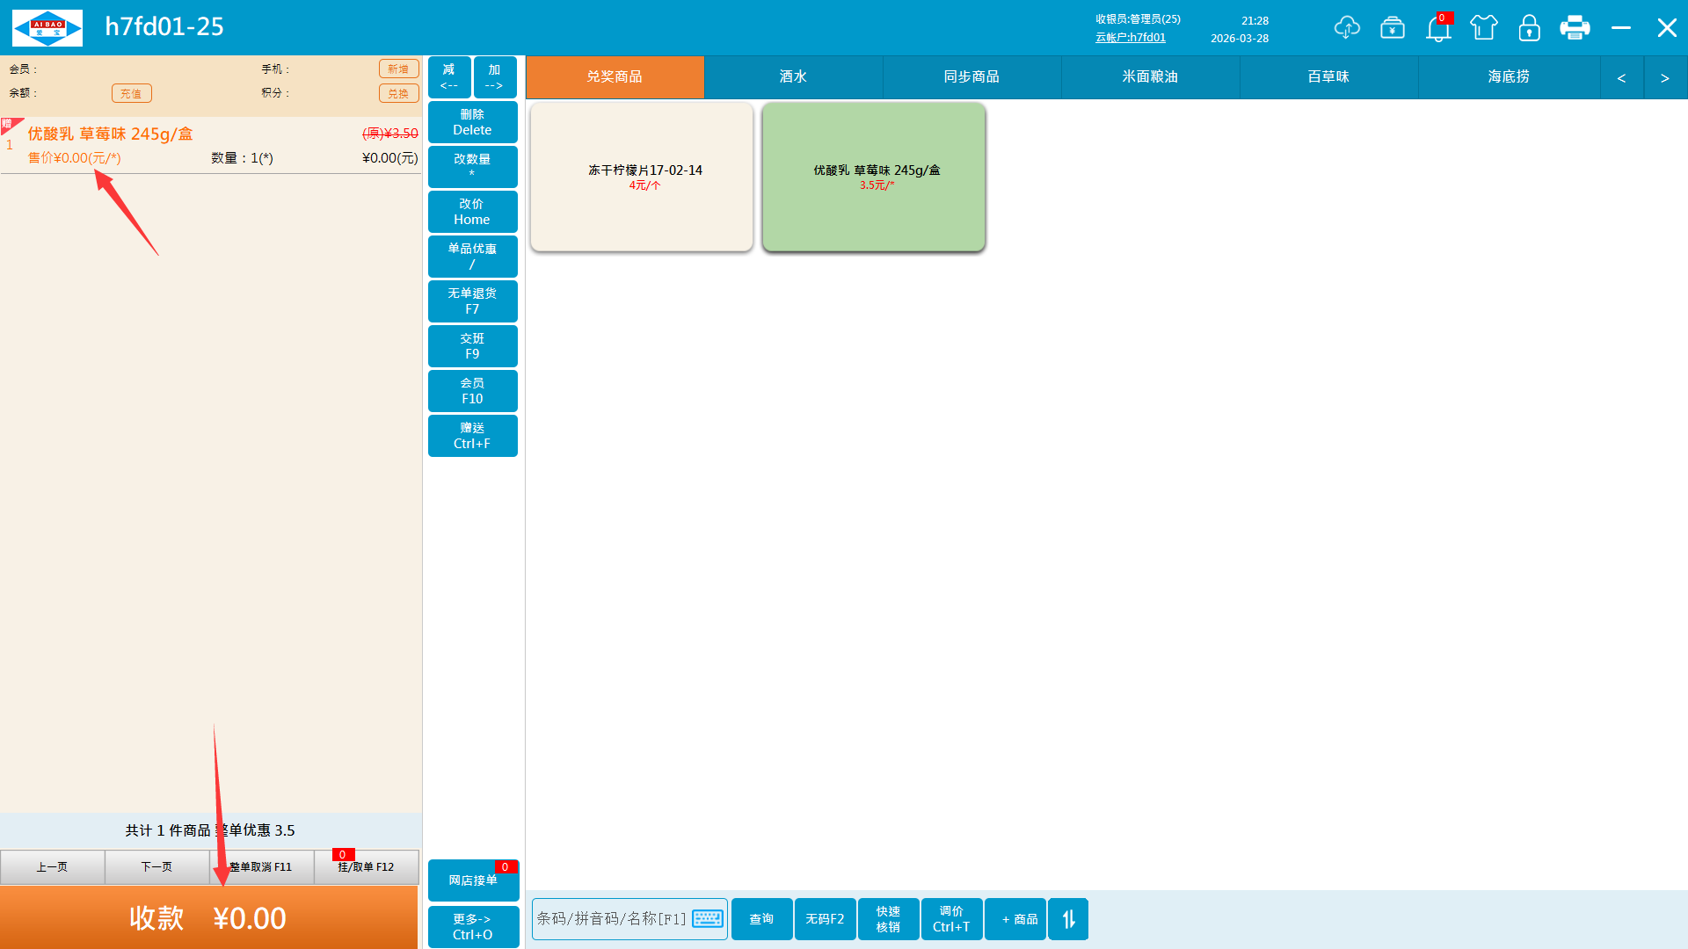The width and height of the screenshot is (1688, 949).
Task: Open the cash drawer icon
Action: 1393,27
